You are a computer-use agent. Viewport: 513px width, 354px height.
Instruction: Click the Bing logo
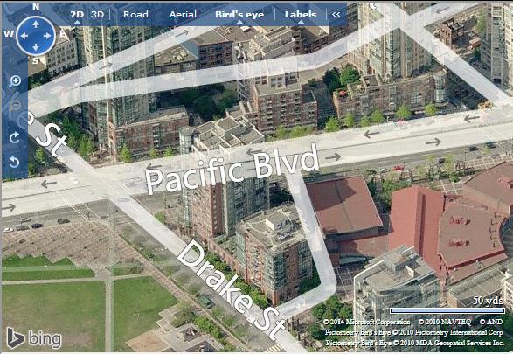tap(34, 337)
